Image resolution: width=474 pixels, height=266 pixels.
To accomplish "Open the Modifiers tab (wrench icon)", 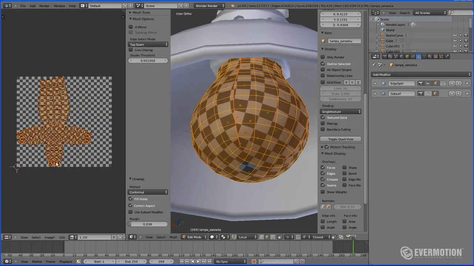I will (x=418, y=57).
